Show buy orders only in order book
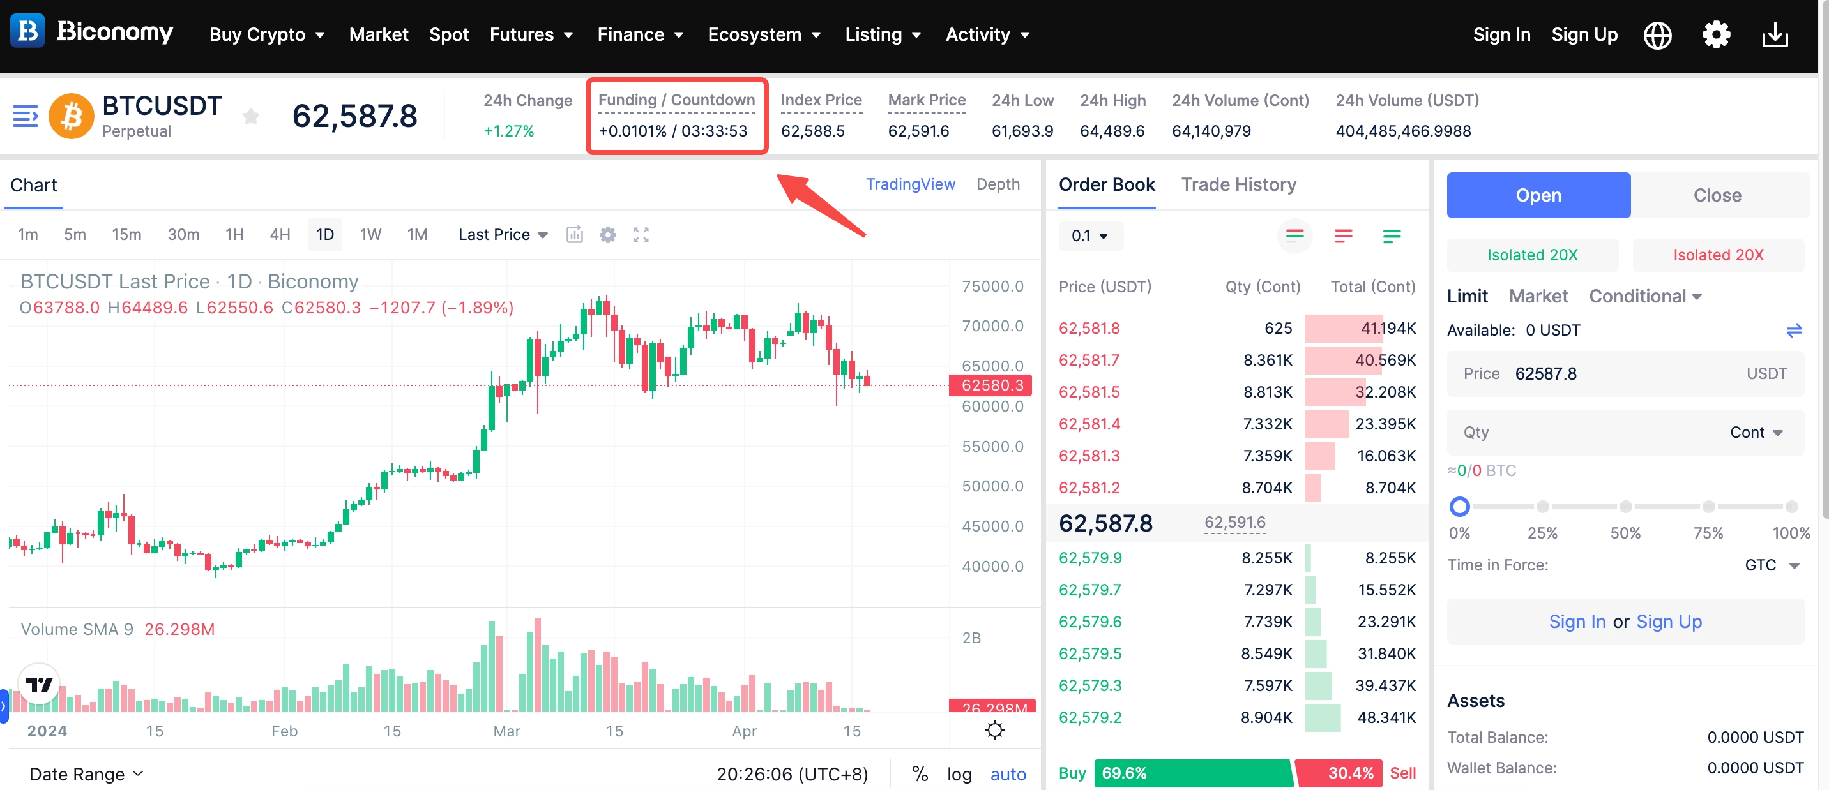 click(1391, 236)
